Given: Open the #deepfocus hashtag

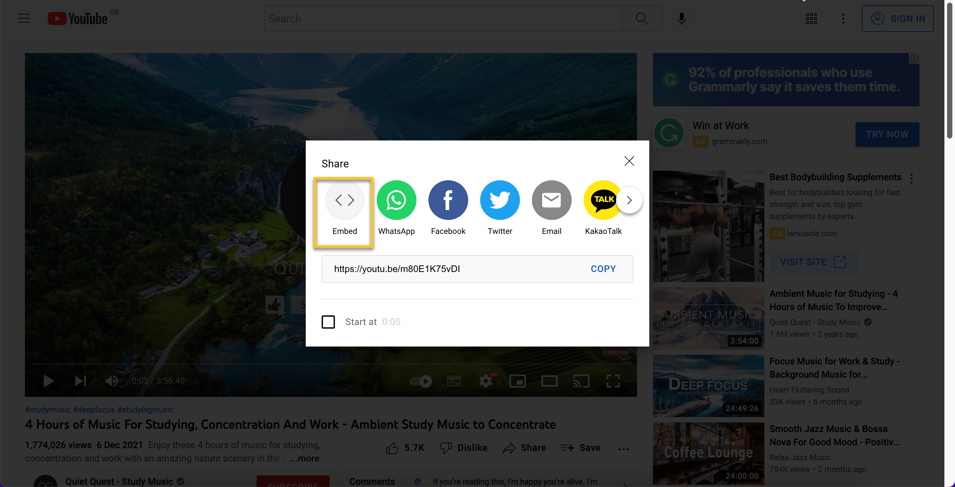Looking at the screenshot, I should click(x=94, y=409).
